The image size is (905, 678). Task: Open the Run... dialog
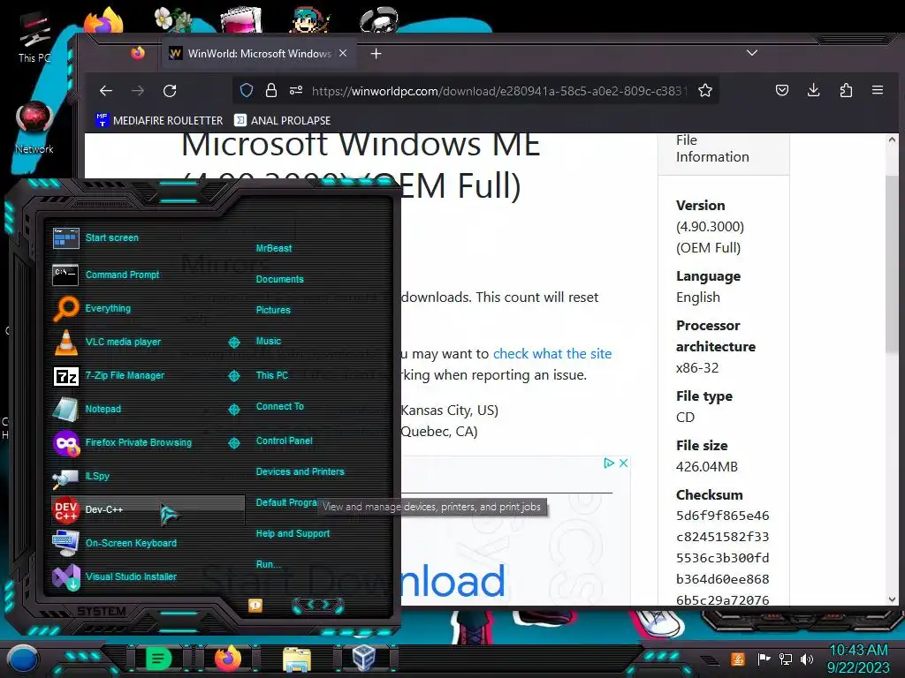tap(269, 564)
